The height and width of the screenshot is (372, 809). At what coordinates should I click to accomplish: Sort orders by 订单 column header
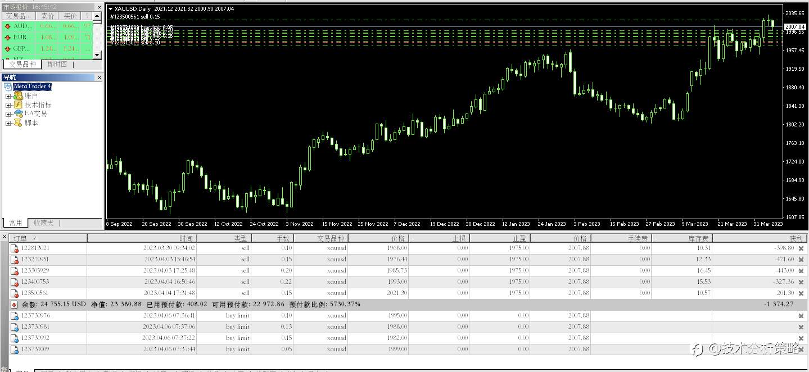(48, 238)
